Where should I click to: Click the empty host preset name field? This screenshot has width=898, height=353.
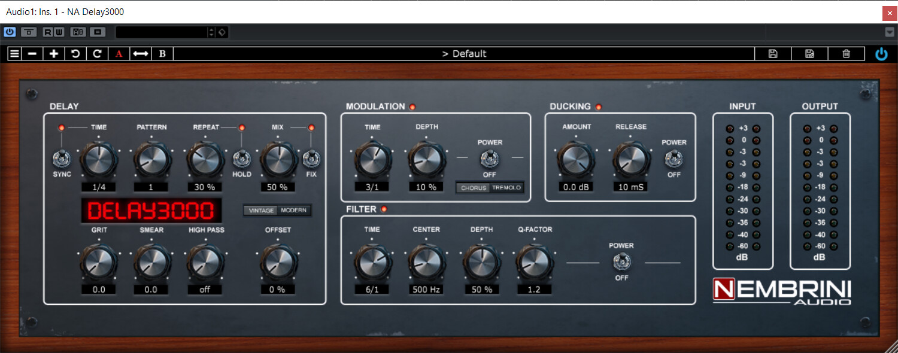point(161,32)
